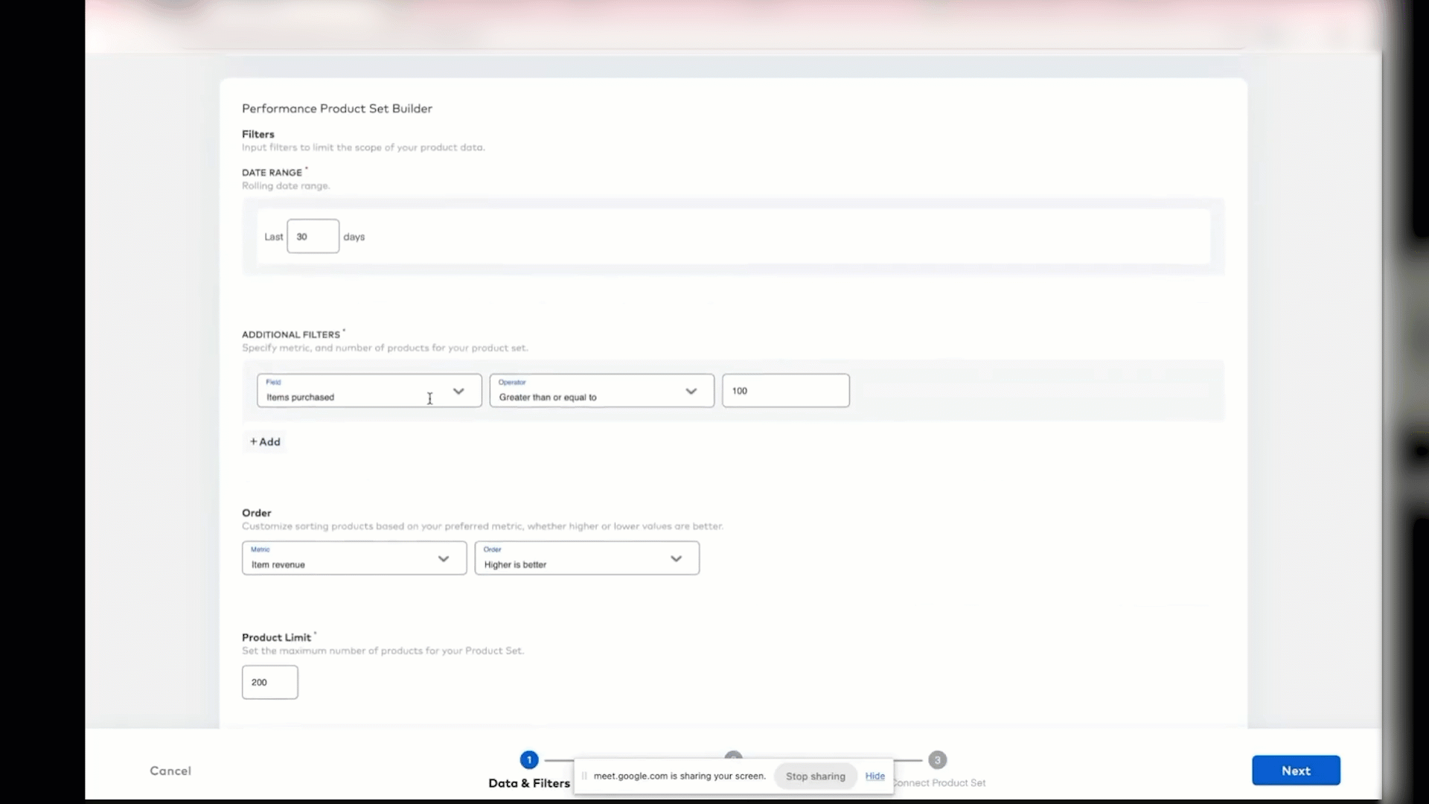Screen dimensions: 1429x804
Task: Click the Next button
Action: click(1295, 770)
